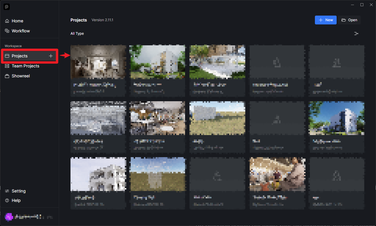Open the Showreel section
Screen dimensions: 376x226
click(21, 76)
